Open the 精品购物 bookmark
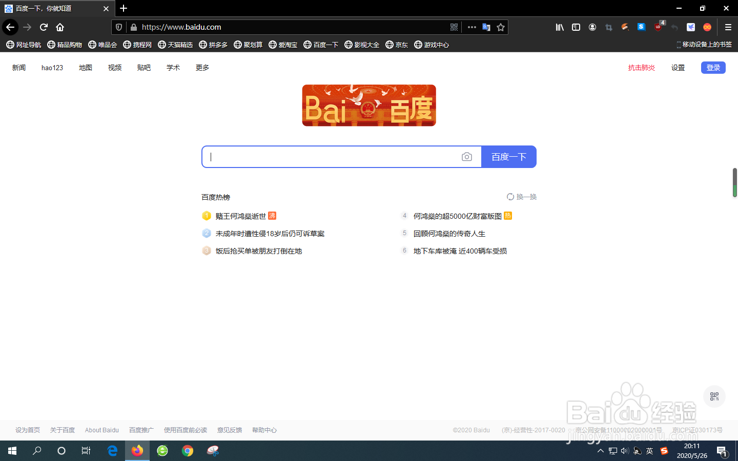738x461 pixels. click(x=65, y=45)
